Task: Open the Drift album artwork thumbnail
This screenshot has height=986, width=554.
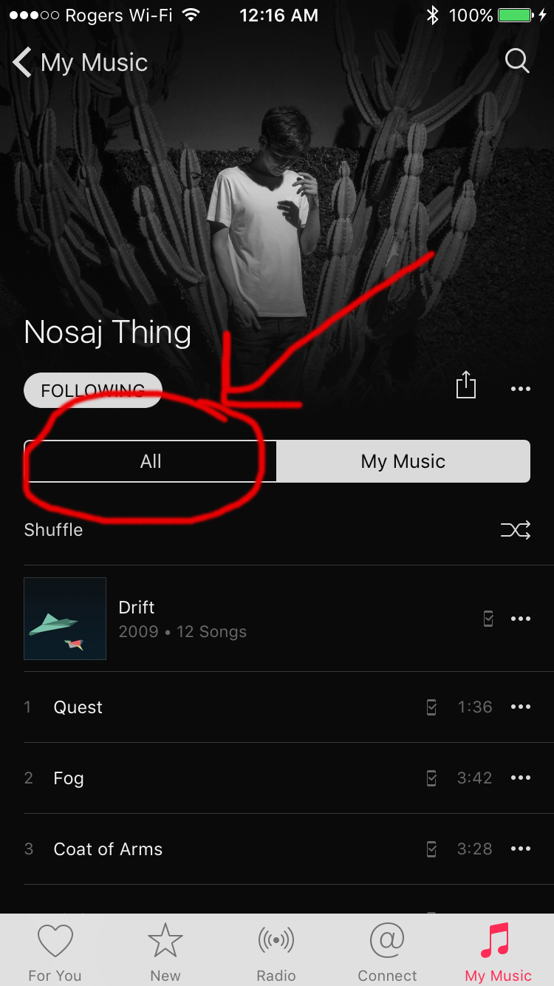Action: [x=65, y=619]
